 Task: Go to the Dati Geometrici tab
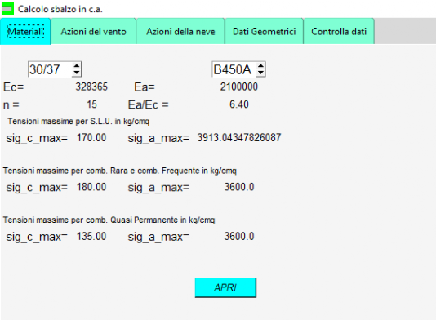264,31
